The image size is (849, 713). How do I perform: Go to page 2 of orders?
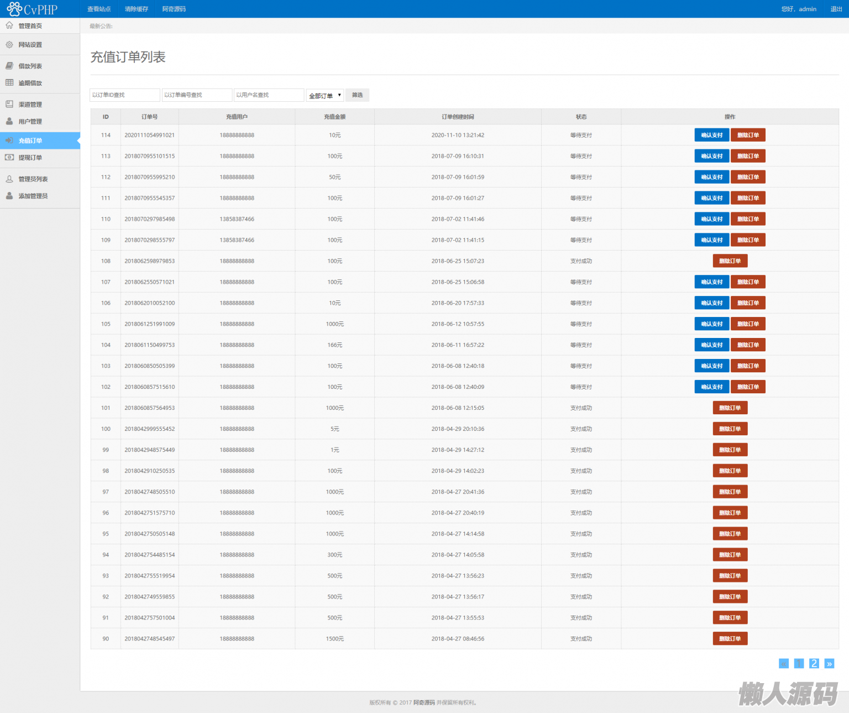pos(814,663)
